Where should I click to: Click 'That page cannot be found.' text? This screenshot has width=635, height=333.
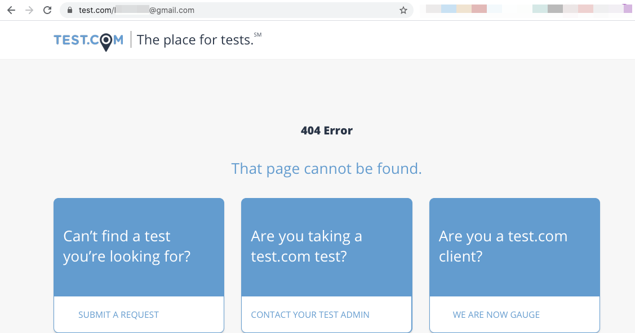tap(326, 169)
